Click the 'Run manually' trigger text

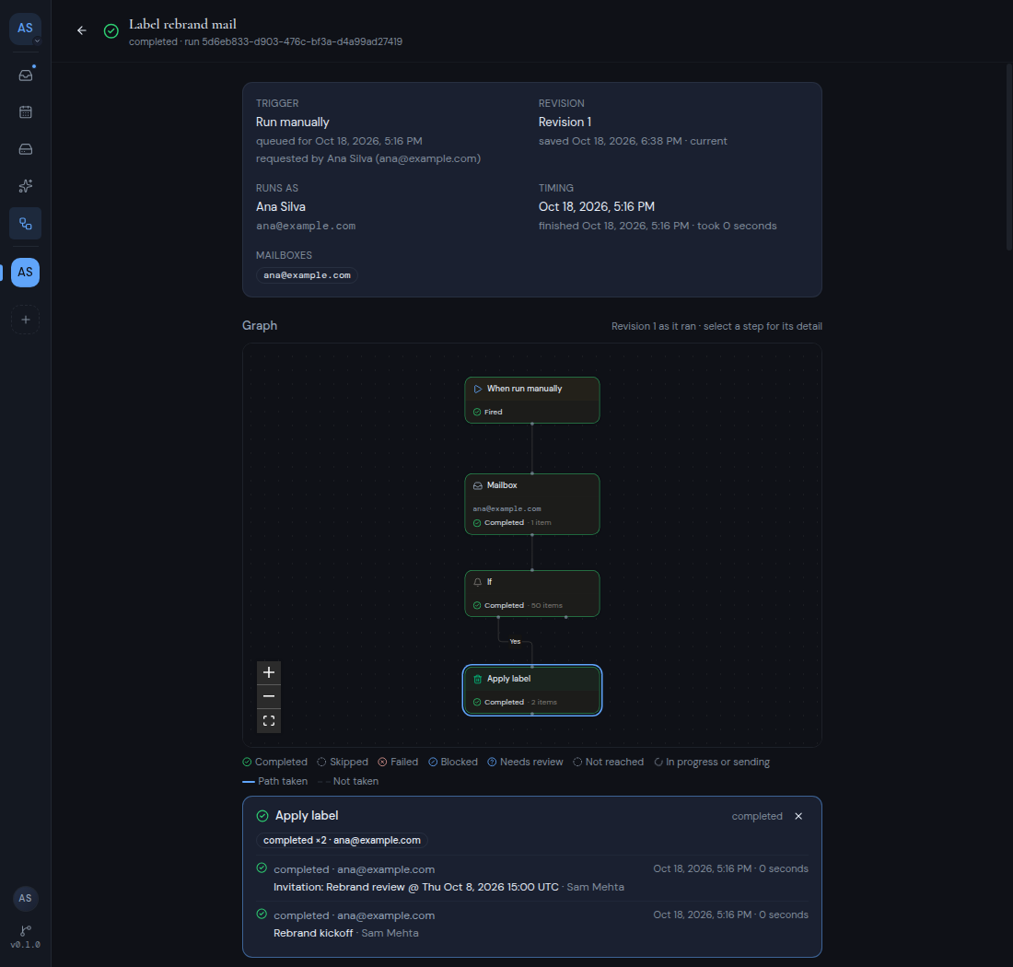click(x=292, y=122)
